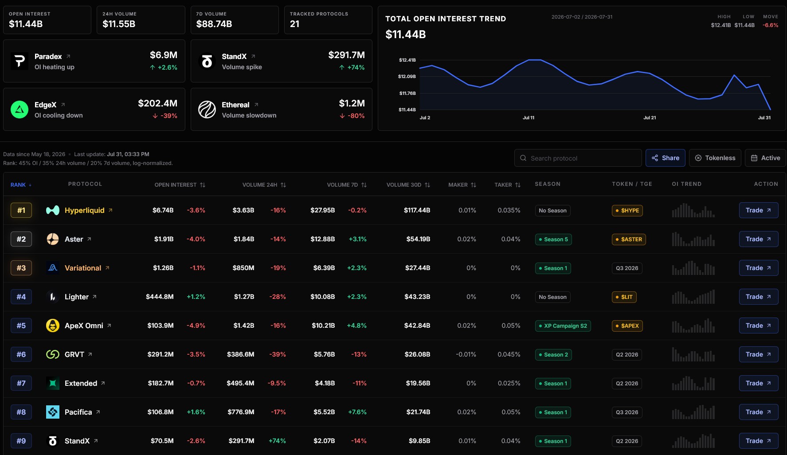Sort table by Rank column

pos(21,185)
